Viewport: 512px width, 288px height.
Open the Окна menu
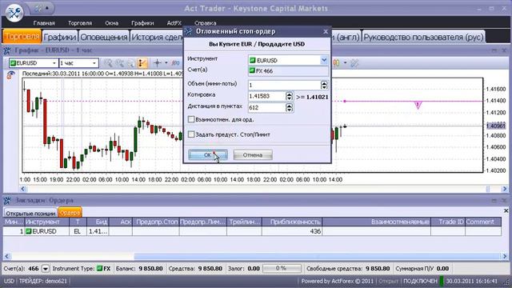click(112, 23)
